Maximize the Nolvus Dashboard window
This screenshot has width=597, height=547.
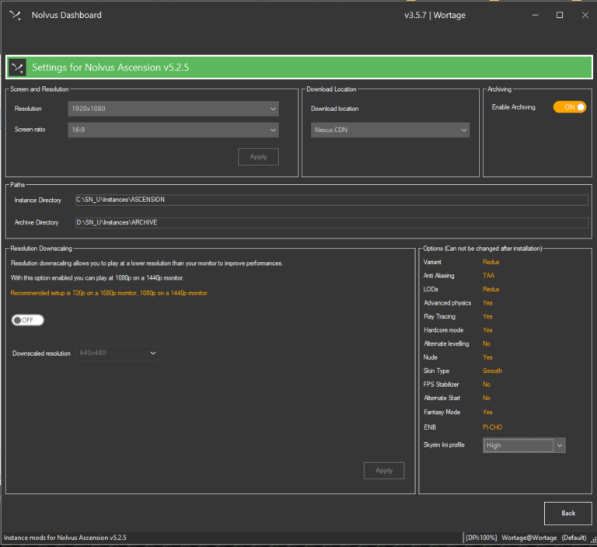559,15
